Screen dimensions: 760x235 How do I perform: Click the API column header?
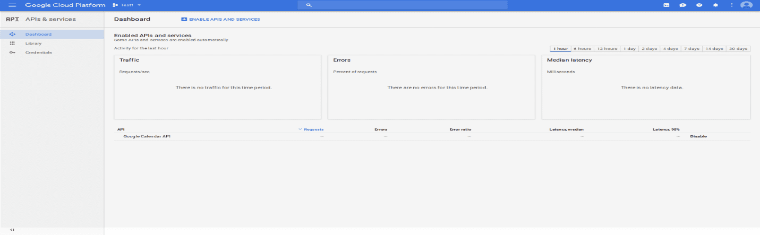tap(121, 129)
